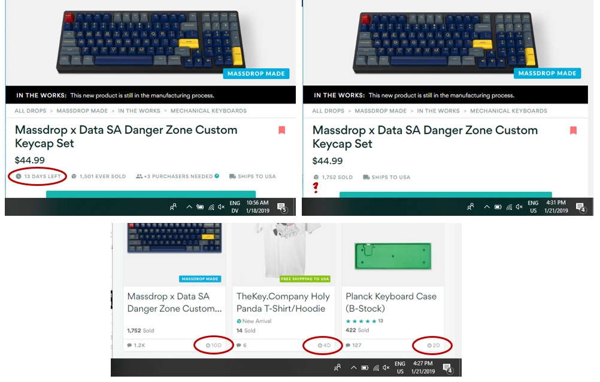Screen dimensions: 600x382
Task: Switch ENG DV input language indicator
Action: point(235,207)
